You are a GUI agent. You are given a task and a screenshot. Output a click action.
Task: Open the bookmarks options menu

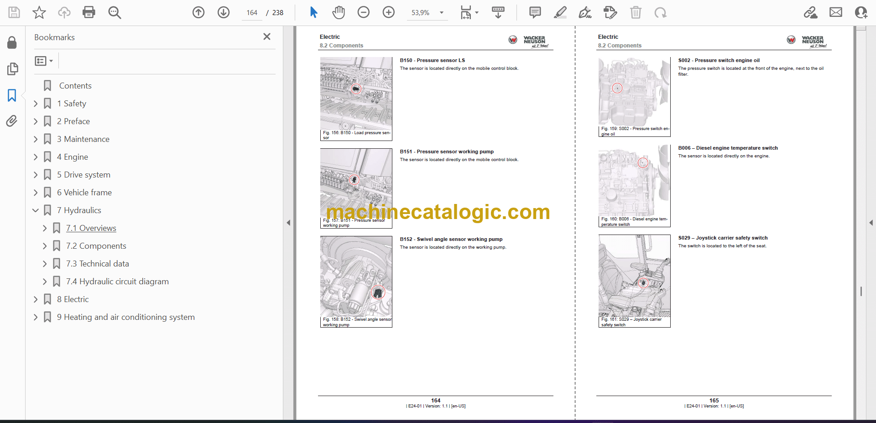(x=44, y=61)
